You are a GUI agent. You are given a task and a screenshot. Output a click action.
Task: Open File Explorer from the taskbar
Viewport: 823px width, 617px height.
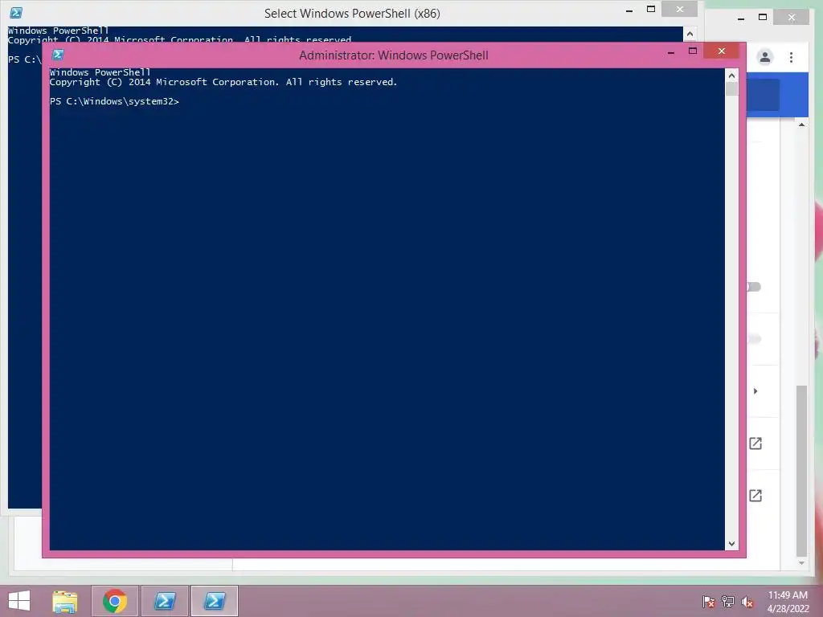coord(64,601)
